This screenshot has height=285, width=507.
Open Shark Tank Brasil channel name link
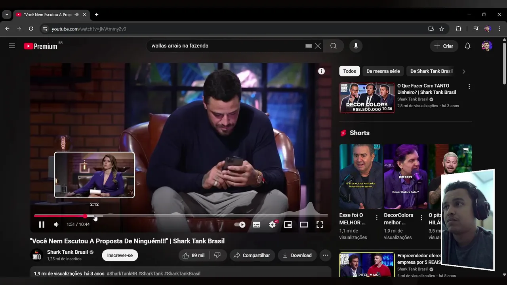[x=67, y=252]
